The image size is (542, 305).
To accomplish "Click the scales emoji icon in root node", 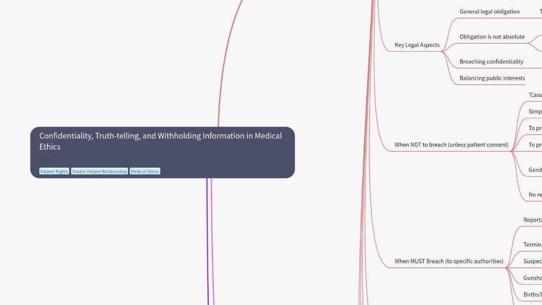I will pyautogui.click(x=45, y=159).
